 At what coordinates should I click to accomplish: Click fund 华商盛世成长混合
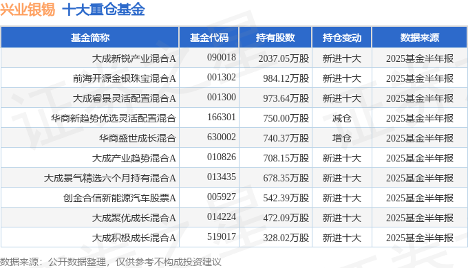coord(138,138)
